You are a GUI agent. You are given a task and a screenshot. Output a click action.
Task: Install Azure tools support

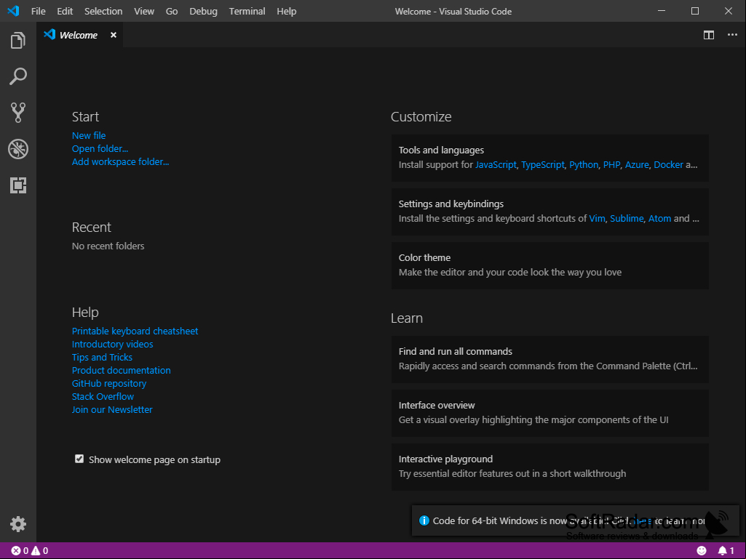click(x=637, y=164)
